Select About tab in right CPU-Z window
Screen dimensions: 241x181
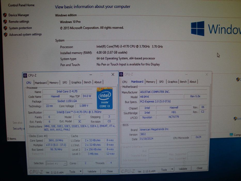(193, 82)
